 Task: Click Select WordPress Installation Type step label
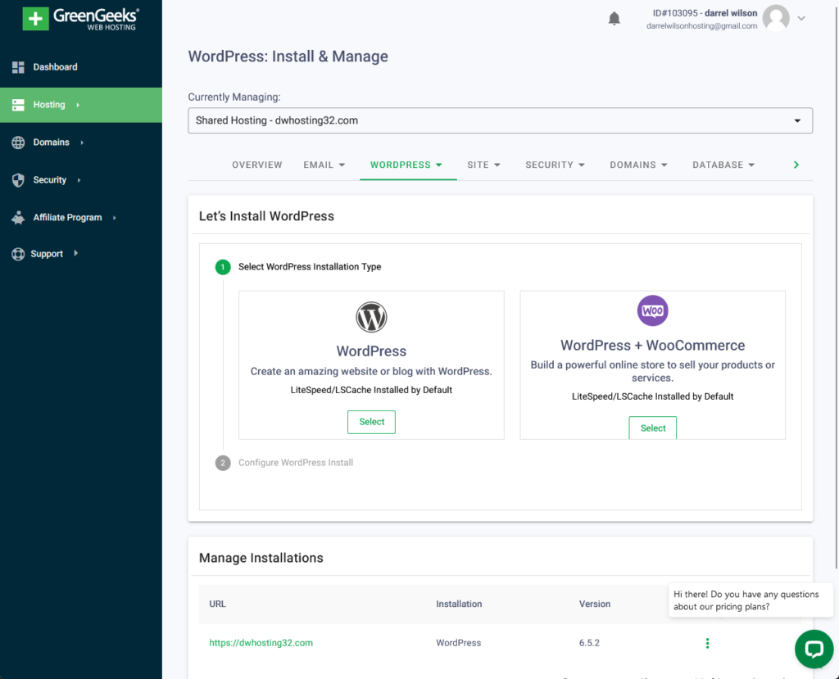click(x=310, y=267)
